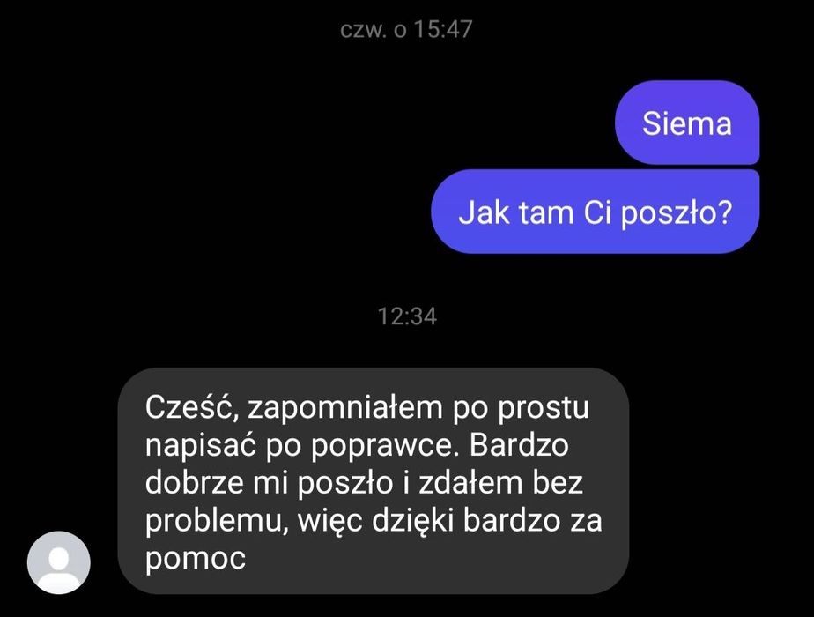Click the word "zapomniałem" in the reply
This screenshot has height=617, width=814.
(x=345, y=409)
